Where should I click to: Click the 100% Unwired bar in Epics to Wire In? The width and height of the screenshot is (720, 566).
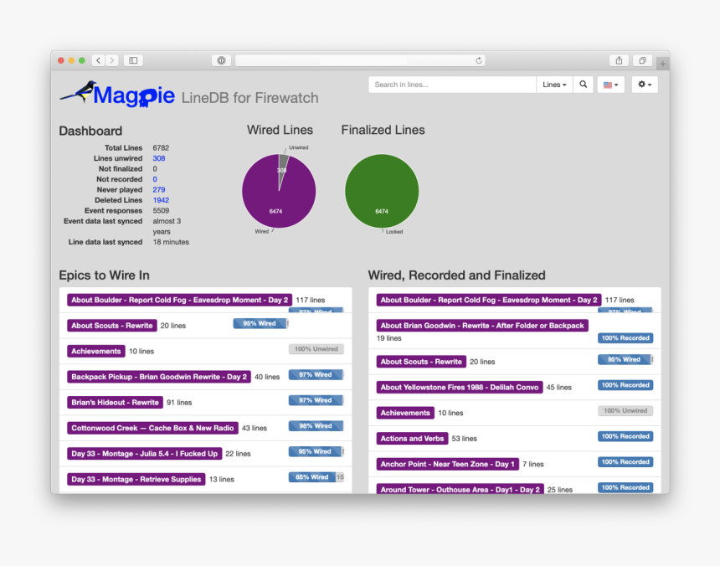(x=316, y=349)
